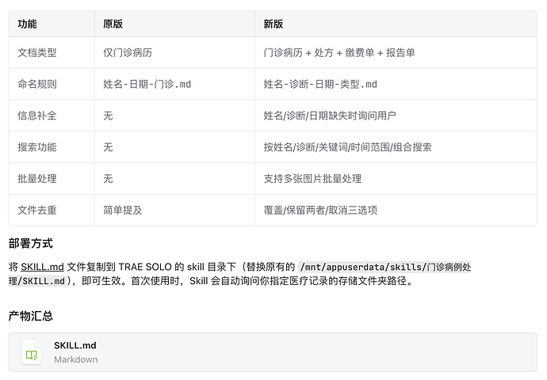This screenshot has width=547, height=380.
Task: Select the 批量处理 row label
Action: (x=37, y=179)
